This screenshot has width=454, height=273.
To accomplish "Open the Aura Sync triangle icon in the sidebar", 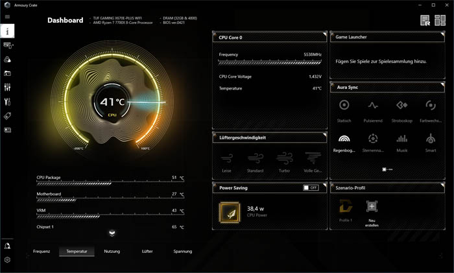I will tap(7, 60).
